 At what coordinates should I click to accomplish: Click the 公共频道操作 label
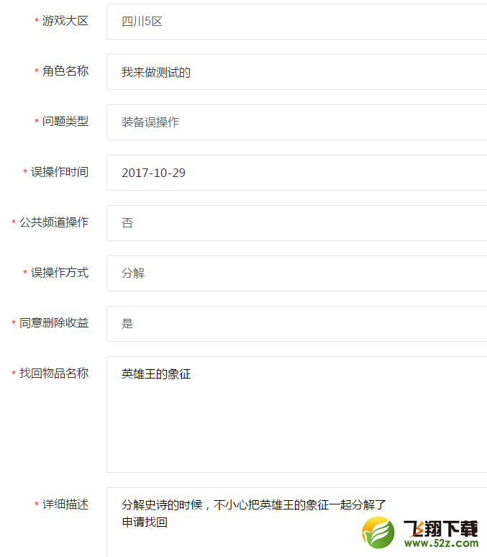(54, 222)
